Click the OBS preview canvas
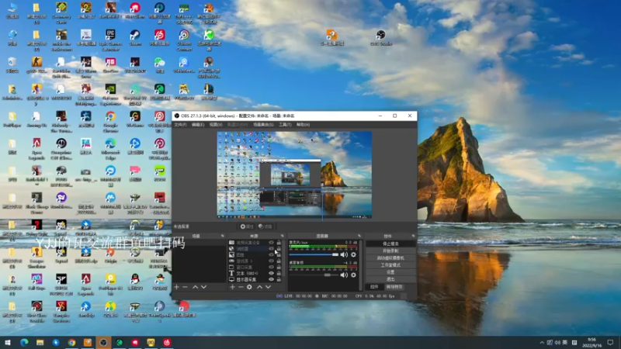 [x=294, y=175]
